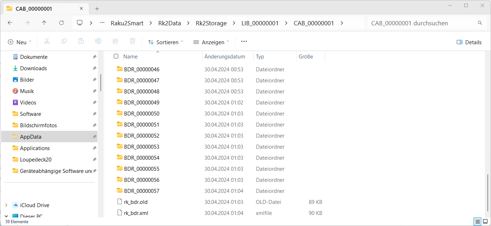The height and width of the screenshot is (226, 491).
Task: Navigate to Rk2Storage in breadcrumb path
Action: tap(211, 23)
